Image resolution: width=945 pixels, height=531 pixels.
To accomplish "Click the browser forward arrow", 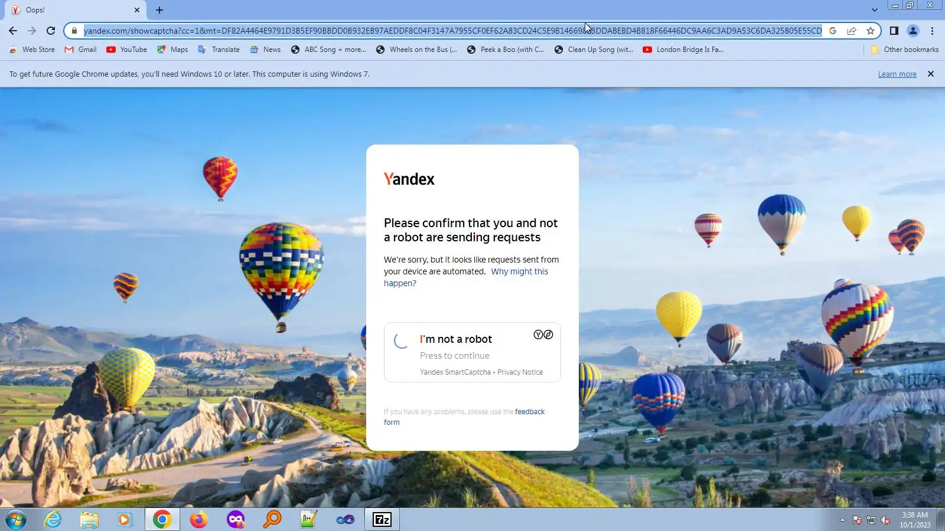I will (32, 31).
